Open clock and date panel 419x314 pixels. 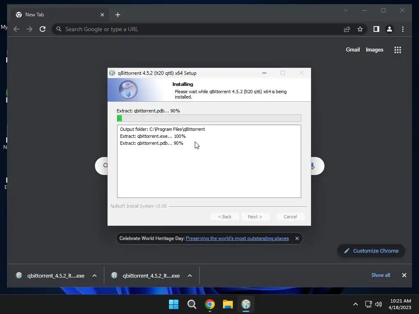click(x=400, y=304)
